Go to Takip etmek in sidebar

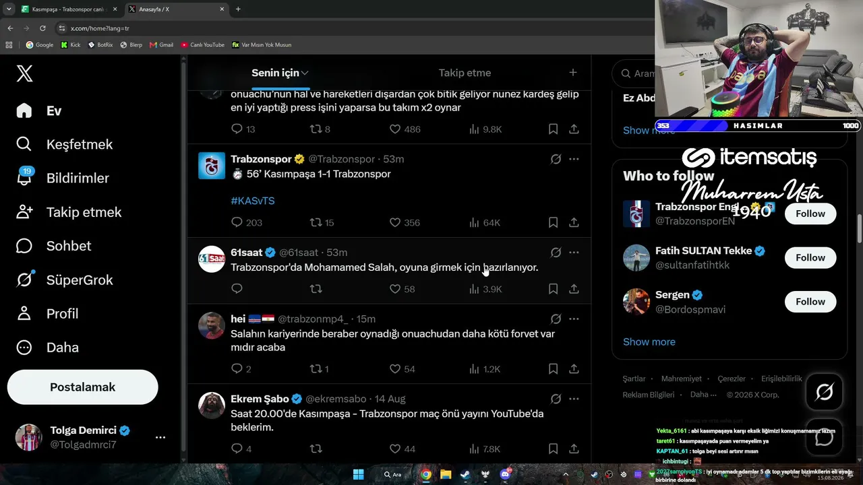68,212
